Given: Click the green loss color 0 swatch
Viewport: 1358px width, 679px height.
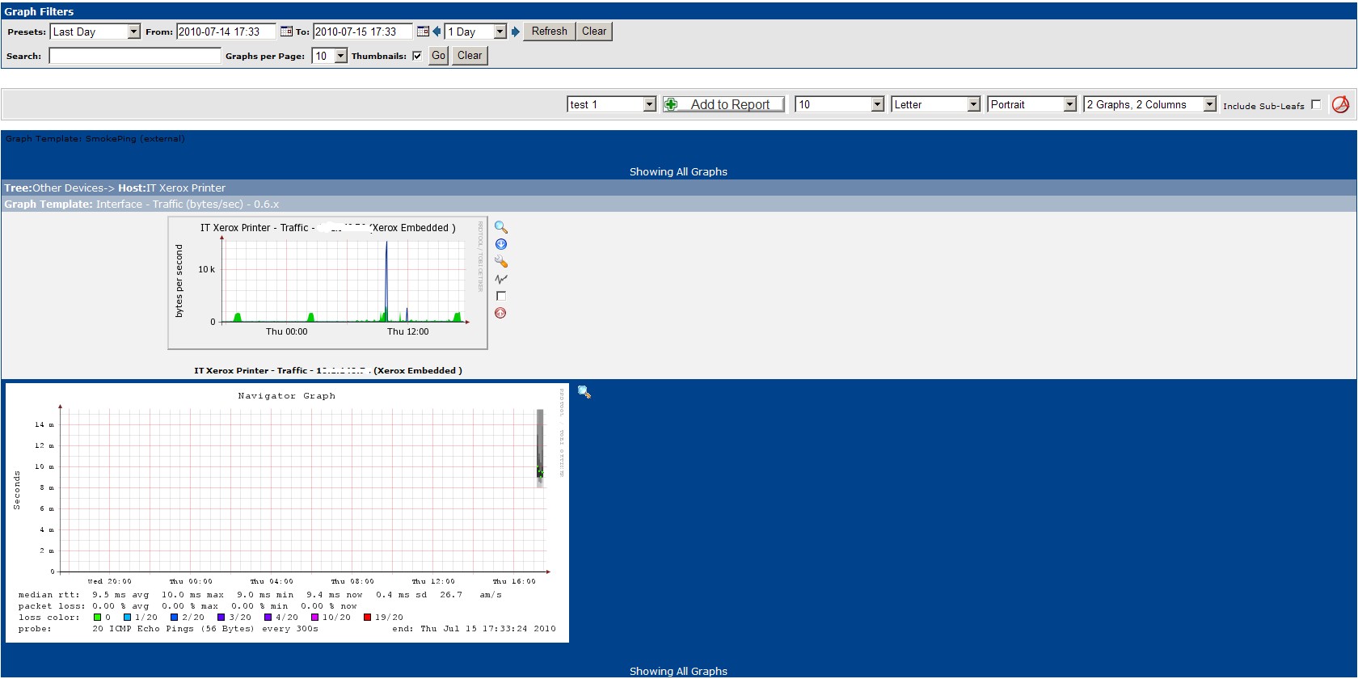Looking at the screenshot, I should (x=97, y=617).
